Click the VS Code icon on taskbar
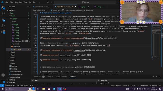 [x=59, y=89]
